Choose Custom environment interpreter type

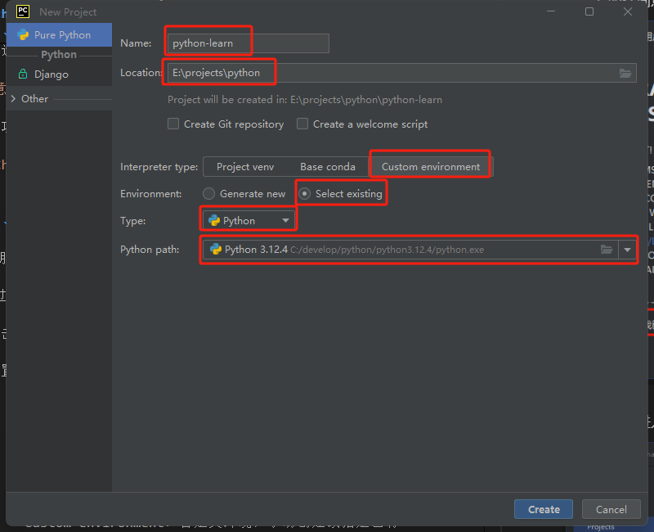click(431, 167)
